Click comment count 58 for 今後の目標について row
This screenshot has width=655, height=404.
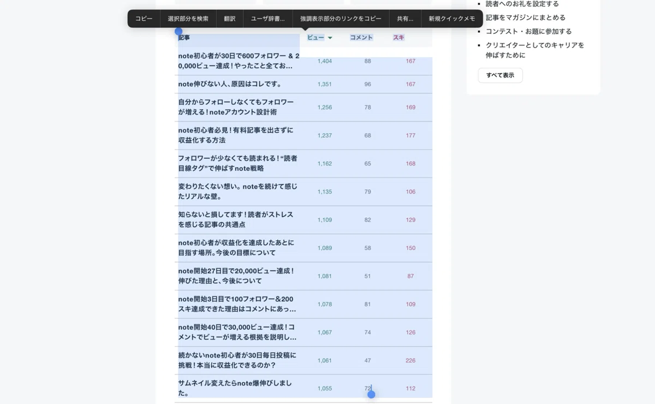[x=367, y=248]
